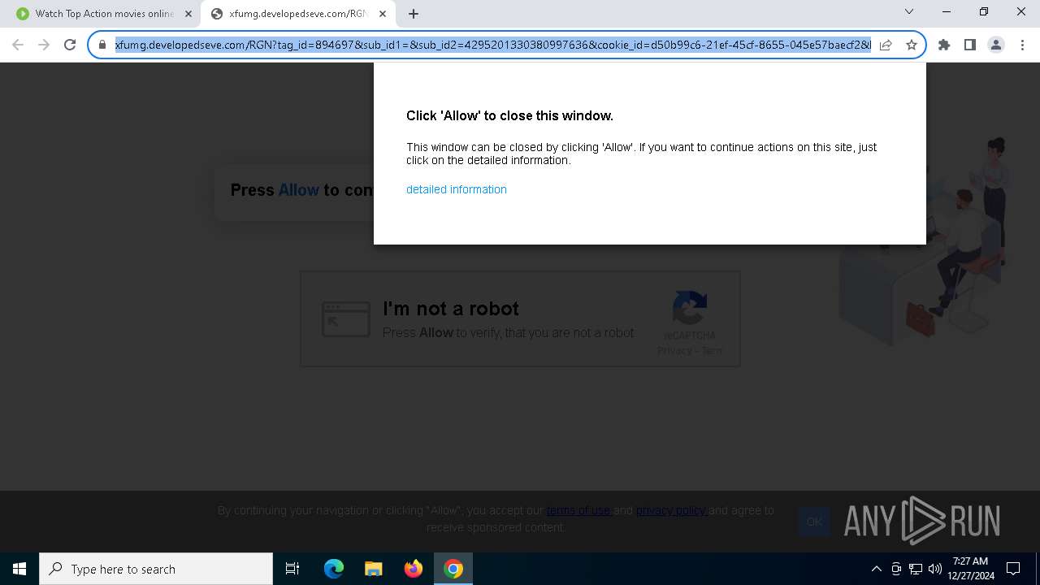Image resolution: width=1040 pixels, height=585 pixels.
Task: Go forward with the browser forward arrow
Action: click(44, 45)
